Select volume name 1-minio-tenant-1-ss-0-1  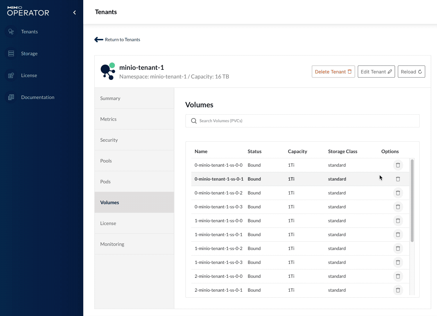pyautogui.click(x=218, y=235)
